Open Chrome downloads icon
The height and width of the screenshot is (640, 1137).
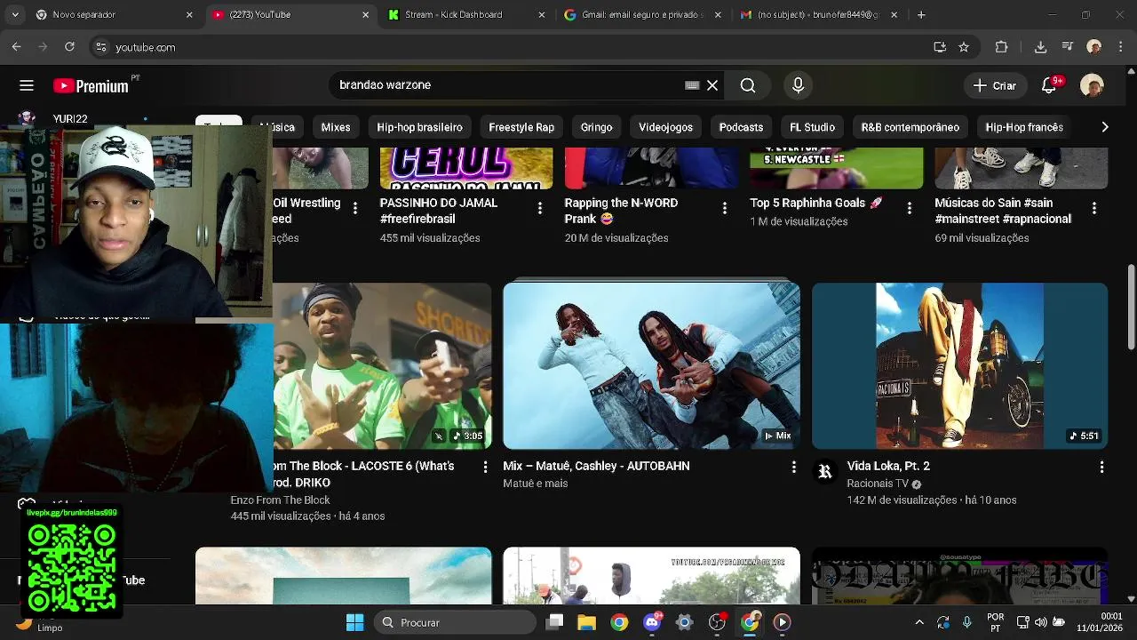(1040, 47)
